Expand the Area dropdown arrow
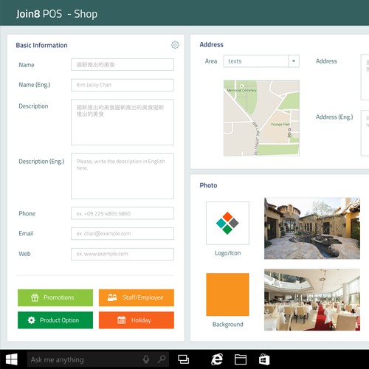 294,61
